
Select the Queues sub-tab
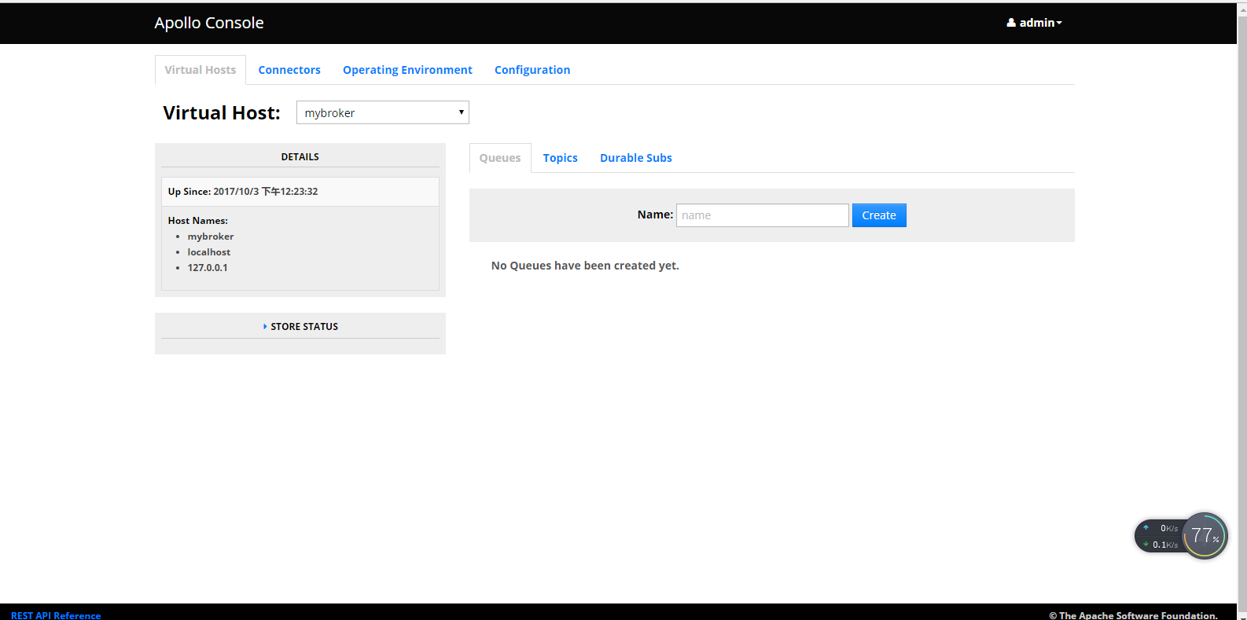click(500, 158)
